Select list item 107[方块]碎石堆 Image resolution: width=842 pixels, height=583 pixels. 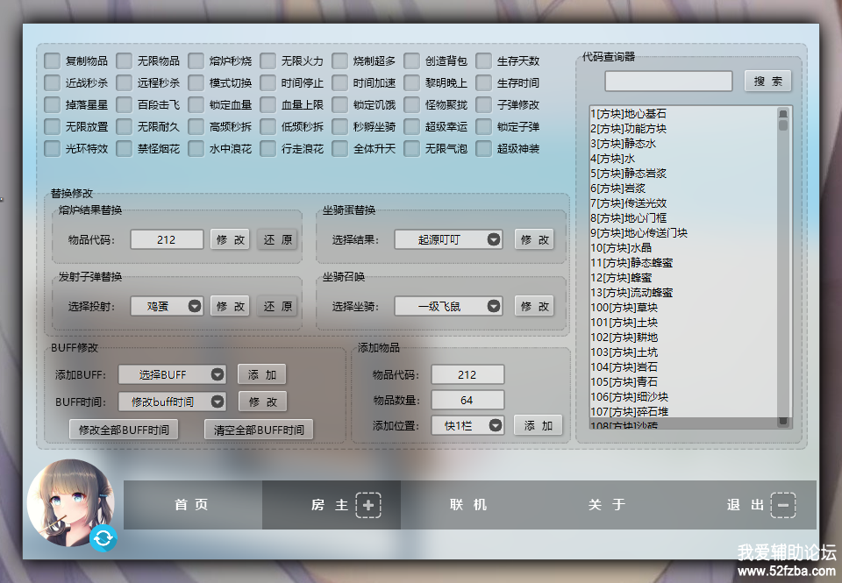click(x=683, y=412)
